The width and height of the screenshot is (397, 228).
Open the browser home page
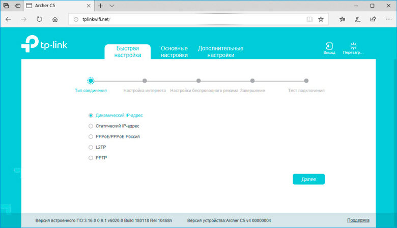click(x=55, y=19)
